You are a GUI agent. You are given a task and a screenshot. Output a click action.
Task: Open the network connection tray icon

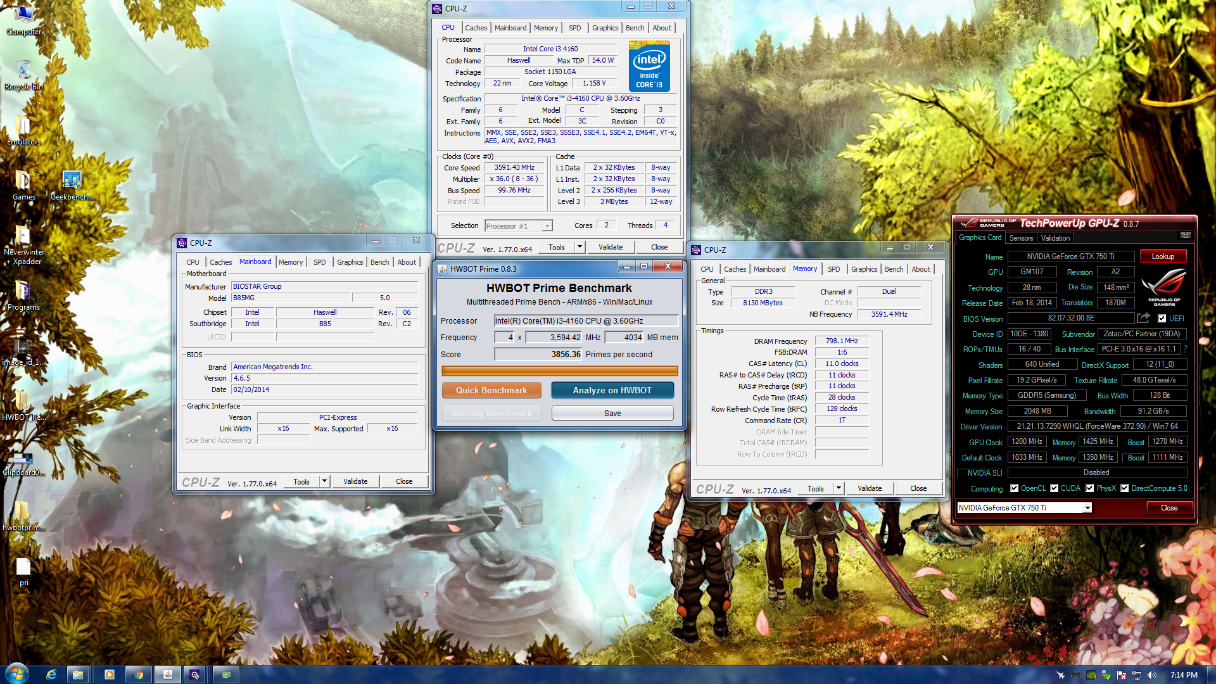pos(1137,675)
